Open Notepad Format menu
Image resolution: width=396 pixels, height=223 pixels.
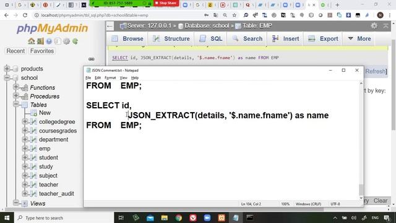110,77
